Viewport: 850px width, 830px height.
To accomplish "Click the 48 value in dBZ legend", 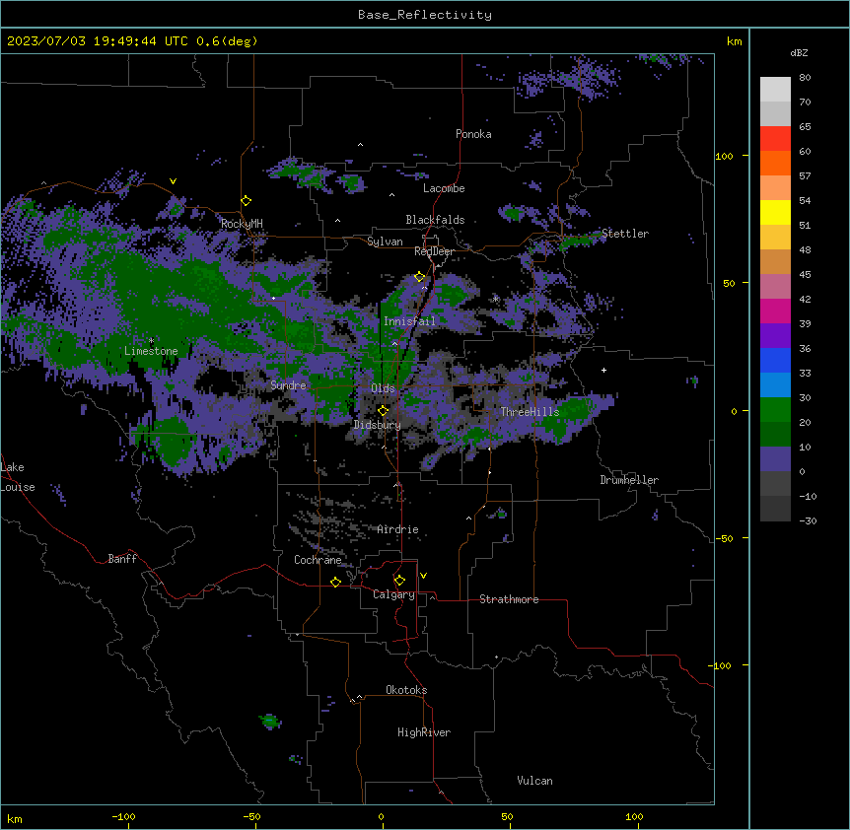I will tap(805, 249).
